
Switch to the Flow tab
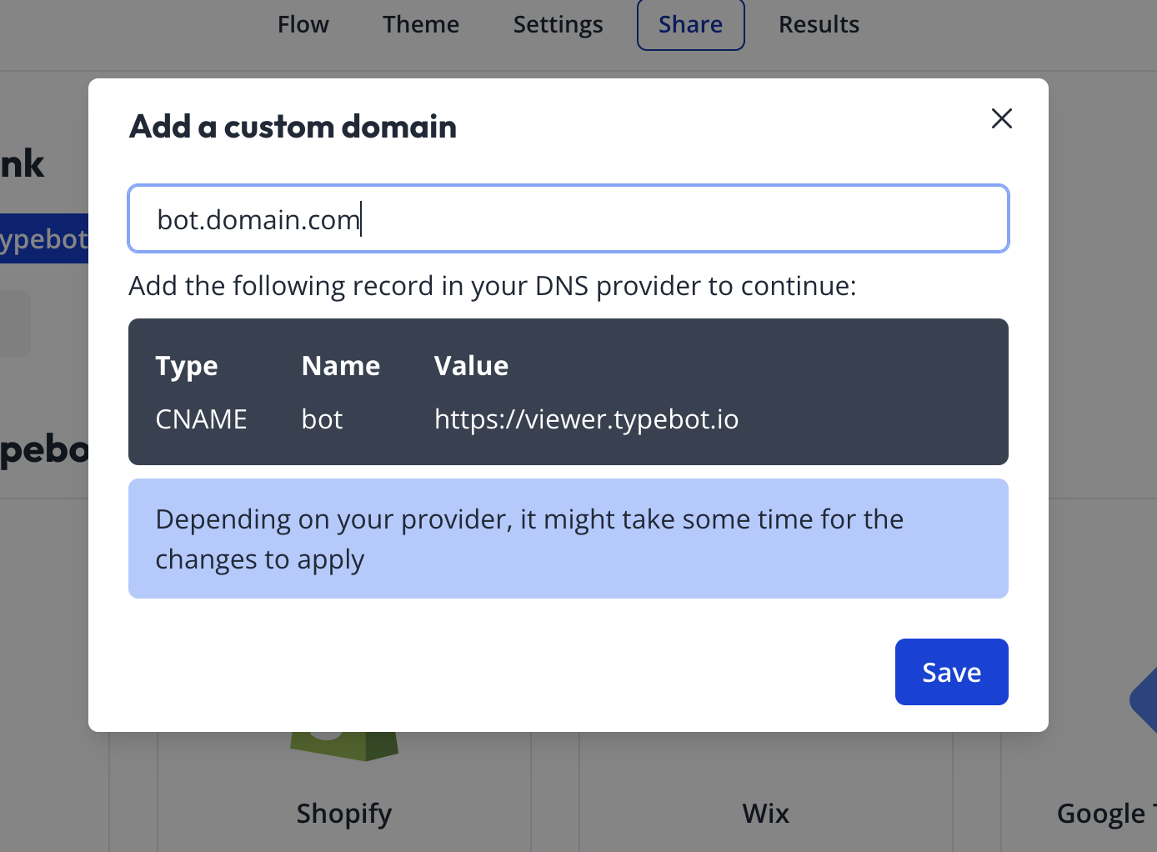(x=303, y=24)
